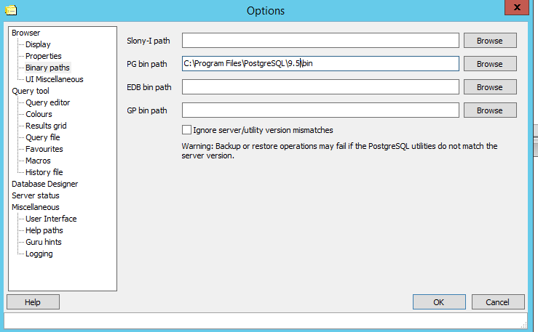This screenshot has width=538, height=332.
Task: Close the Options window with X
Action: point(517,7)
